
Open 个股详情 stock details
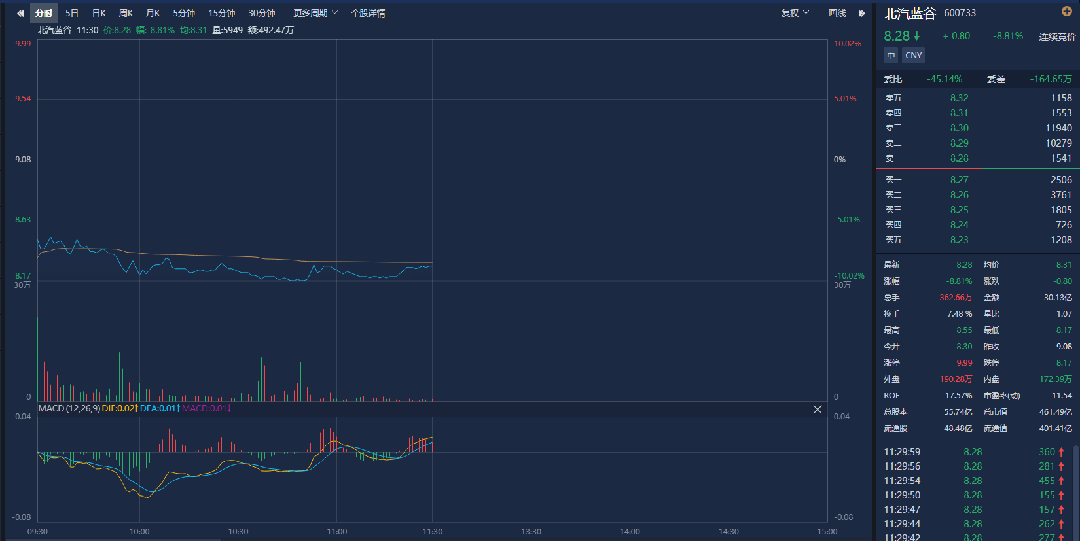point(368,13)
